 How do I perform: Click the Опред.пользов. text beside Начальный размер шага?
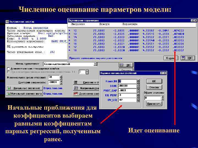pyautogui.click(x=53, y=94)
